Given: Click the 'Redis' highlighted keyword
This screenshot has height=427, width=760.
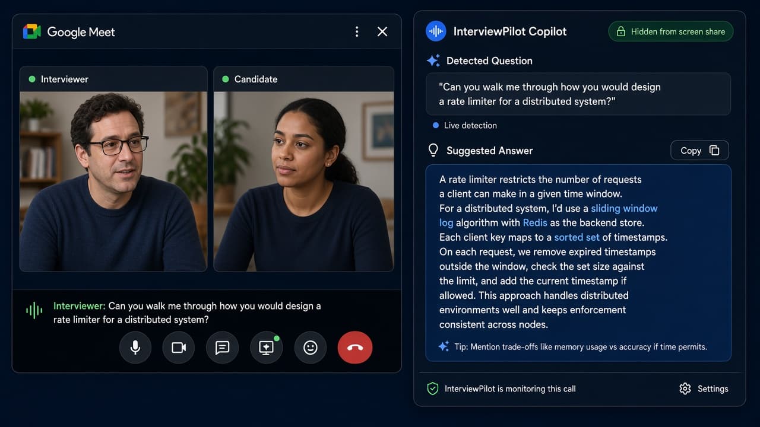Looking at the screenshot, I should (x=534, y=223).
